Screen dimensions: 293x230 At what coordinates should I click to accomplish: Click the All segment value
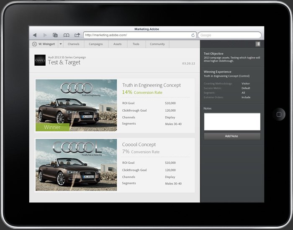pyautogui.click(x=243, y=93)
